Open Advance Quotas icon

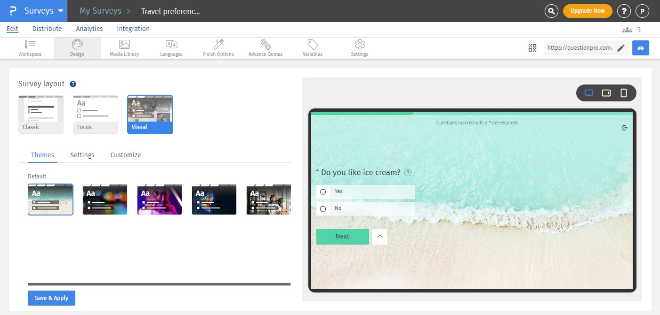click(266, 48)
